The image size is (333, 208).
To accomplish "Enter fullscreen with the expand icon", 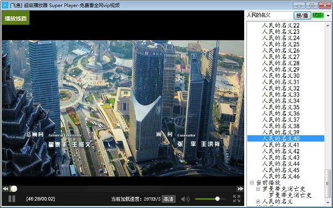I will pos(236,199).
